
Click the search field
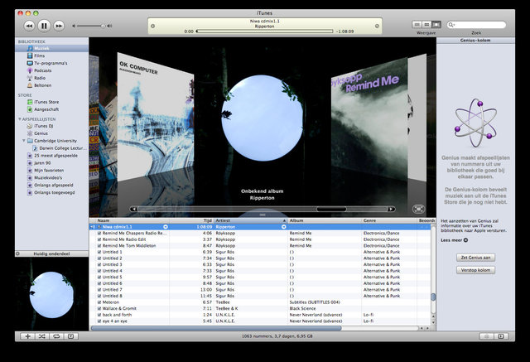(x=476, y=25)
